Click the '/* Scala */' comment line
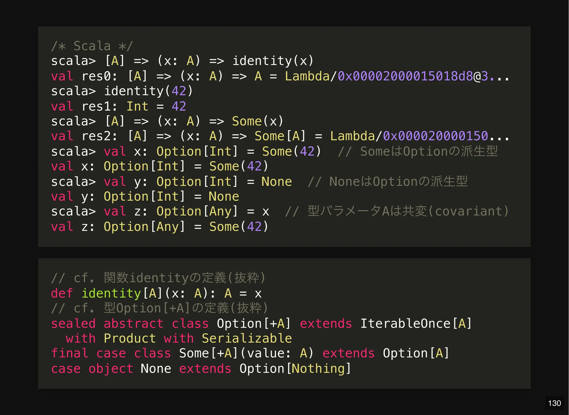 [92, 46]
